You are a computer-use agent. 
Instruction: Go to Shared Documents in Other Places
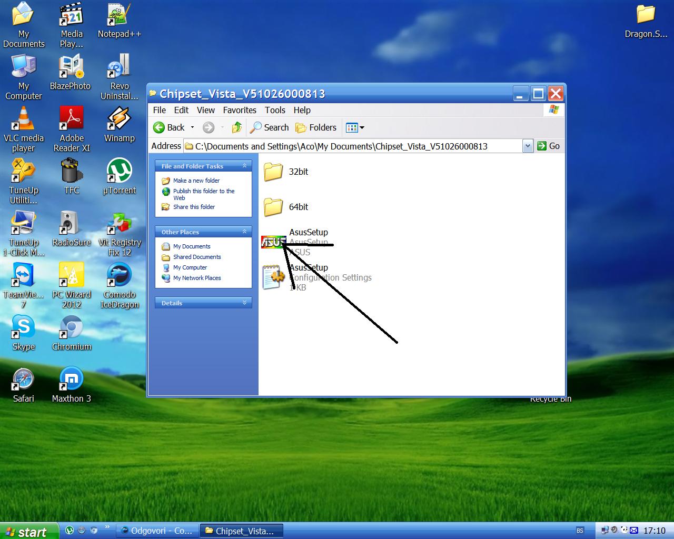point(197,257)
